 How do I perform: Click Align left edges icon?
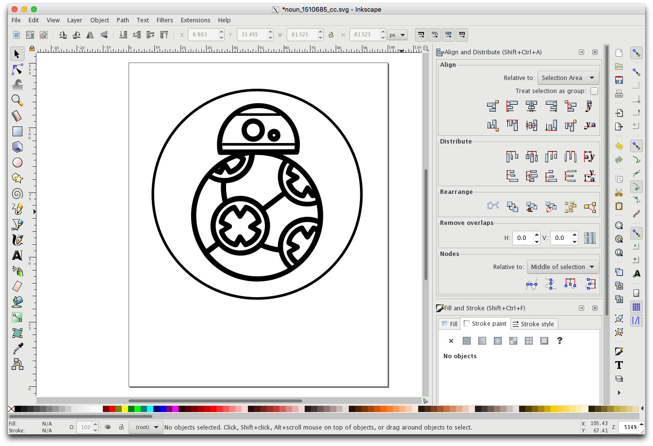[x=512, y=106]
